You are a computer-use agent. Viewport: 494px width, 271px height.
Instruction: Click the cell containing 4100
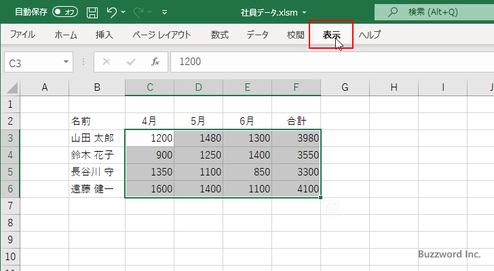(296, 189)
